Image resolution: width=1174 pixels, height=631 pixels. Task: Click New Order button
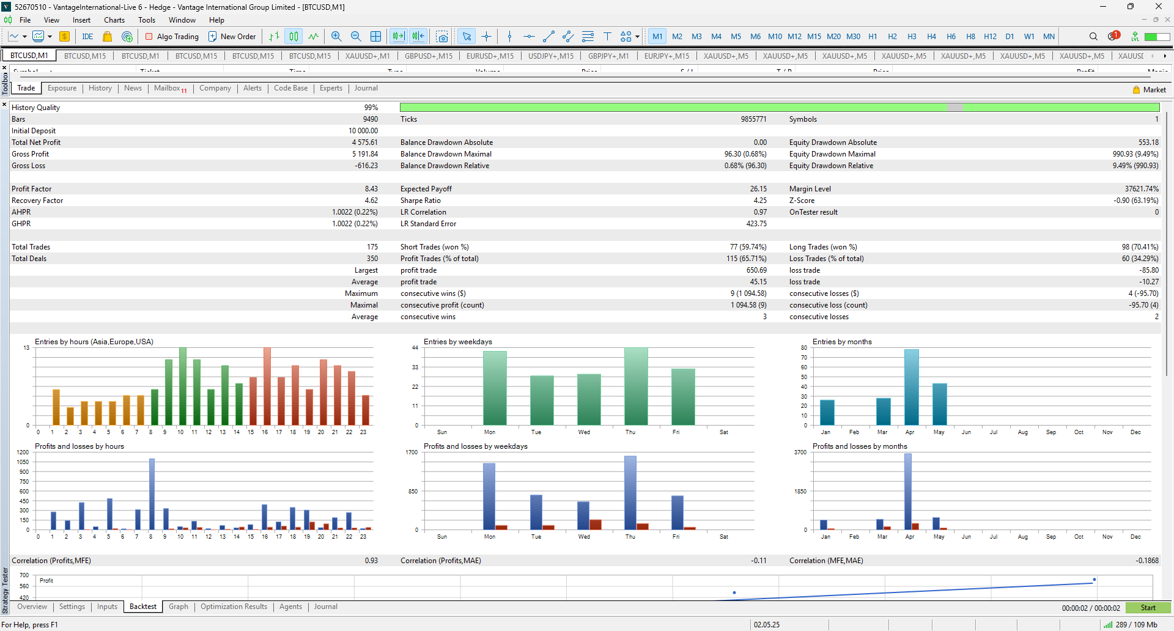(x=232, y=37)
